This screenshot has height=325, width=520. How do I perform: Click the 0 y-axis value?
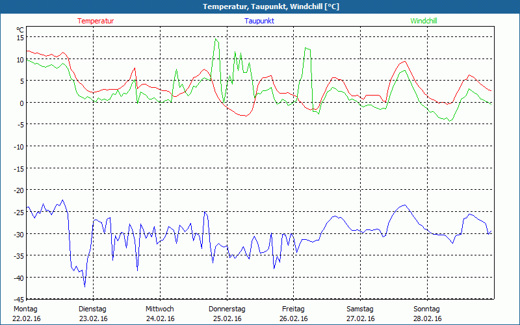tap(22, 103)
